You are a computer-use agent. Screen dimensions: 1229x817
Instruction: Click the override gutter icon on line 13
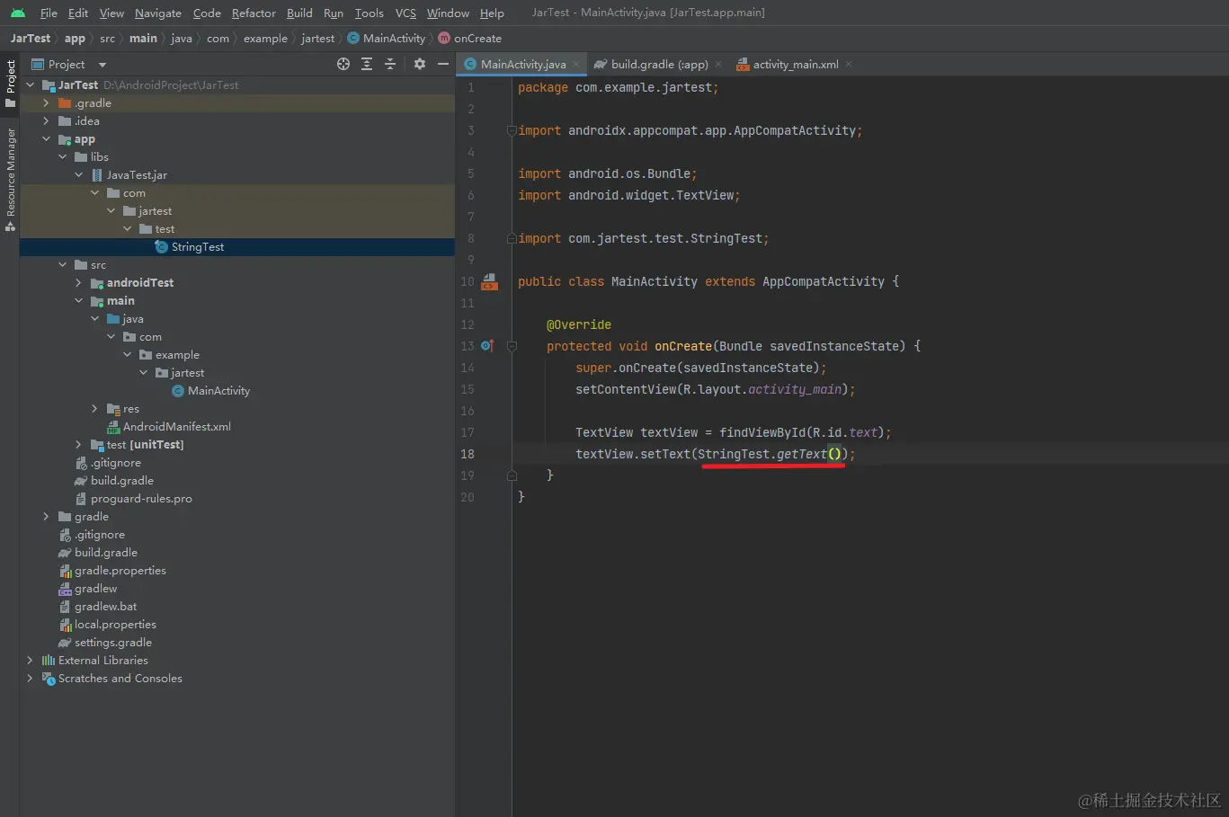(x=486, y=346)
